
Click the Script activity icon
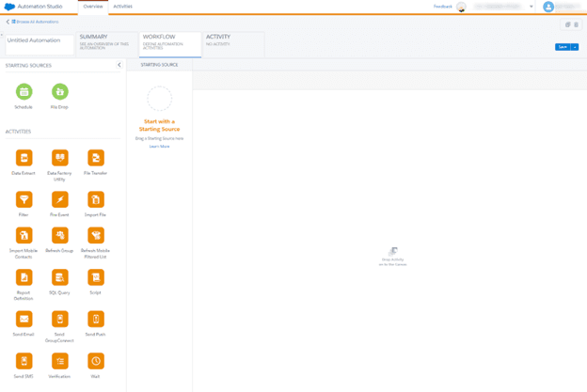95,277
